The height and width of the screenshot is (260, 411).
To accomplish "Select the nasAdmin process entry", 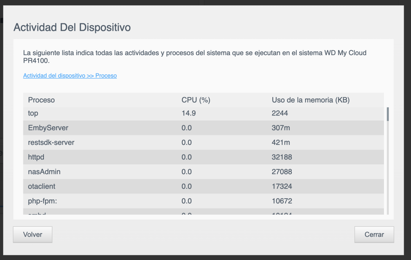I will pos(44,172).
